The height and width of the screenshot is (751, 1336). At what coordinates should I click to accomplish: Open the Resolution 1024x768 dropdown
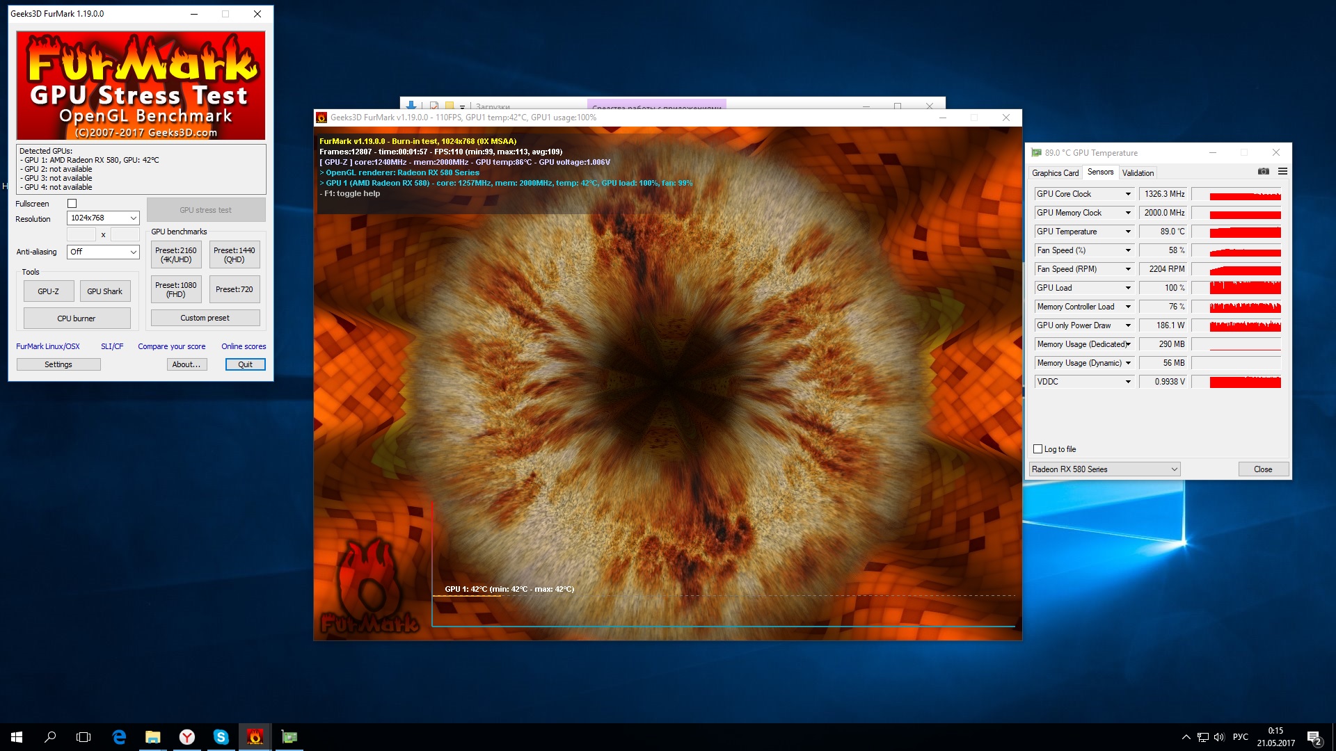(x=103, y=218)
